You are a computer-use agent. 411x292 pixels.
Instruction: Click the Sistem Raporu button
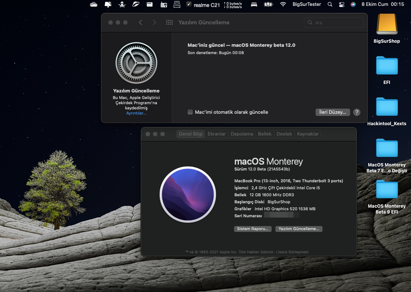click(252, 229)
